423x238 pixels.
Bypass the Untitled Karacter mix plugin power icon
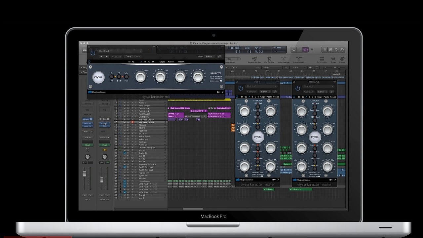coord(93,53)
